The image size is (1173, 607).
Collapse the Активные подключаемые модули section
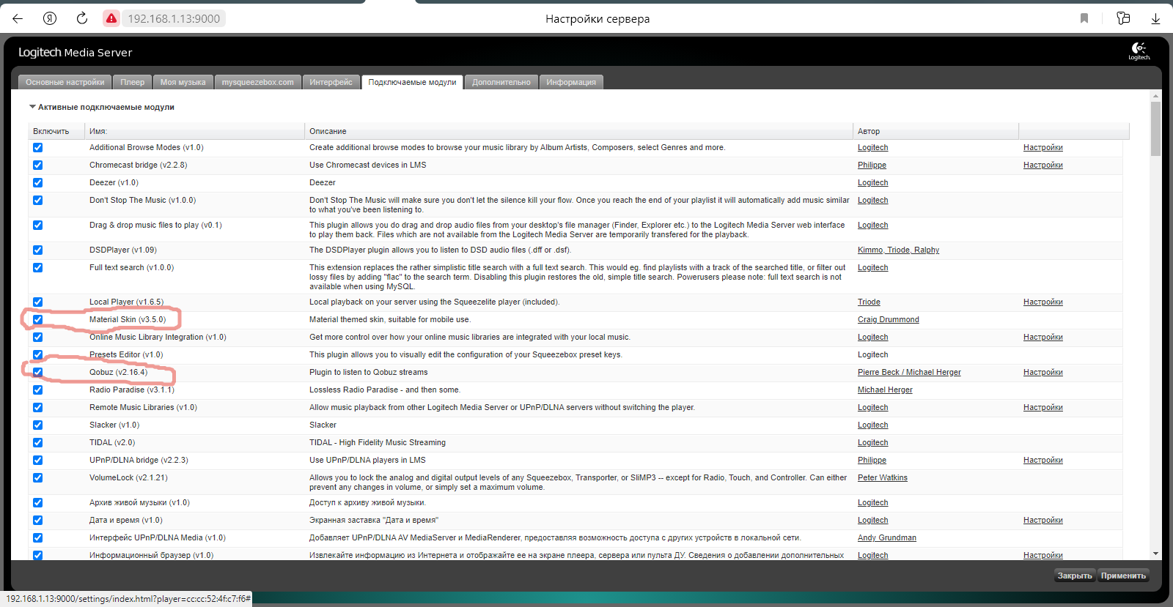click(32, 107)
